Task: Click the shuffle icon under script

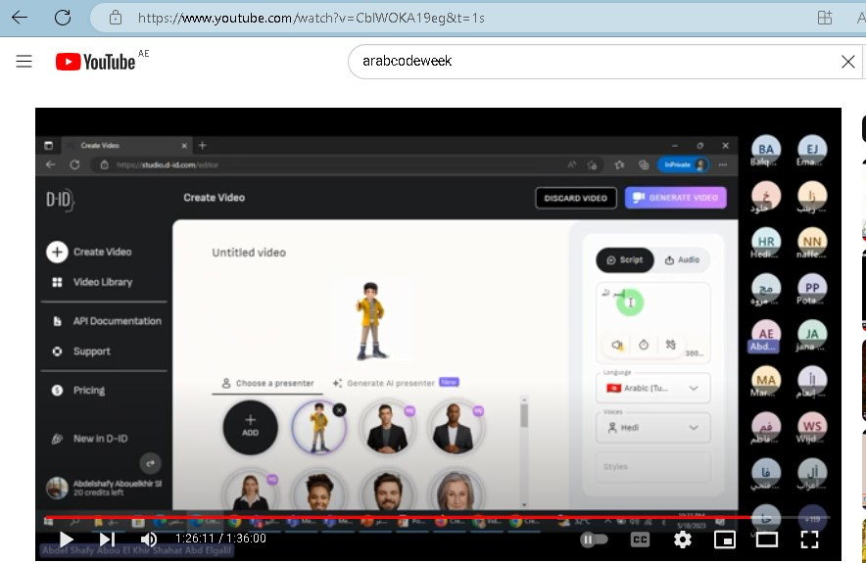Action: coord(670,345)
